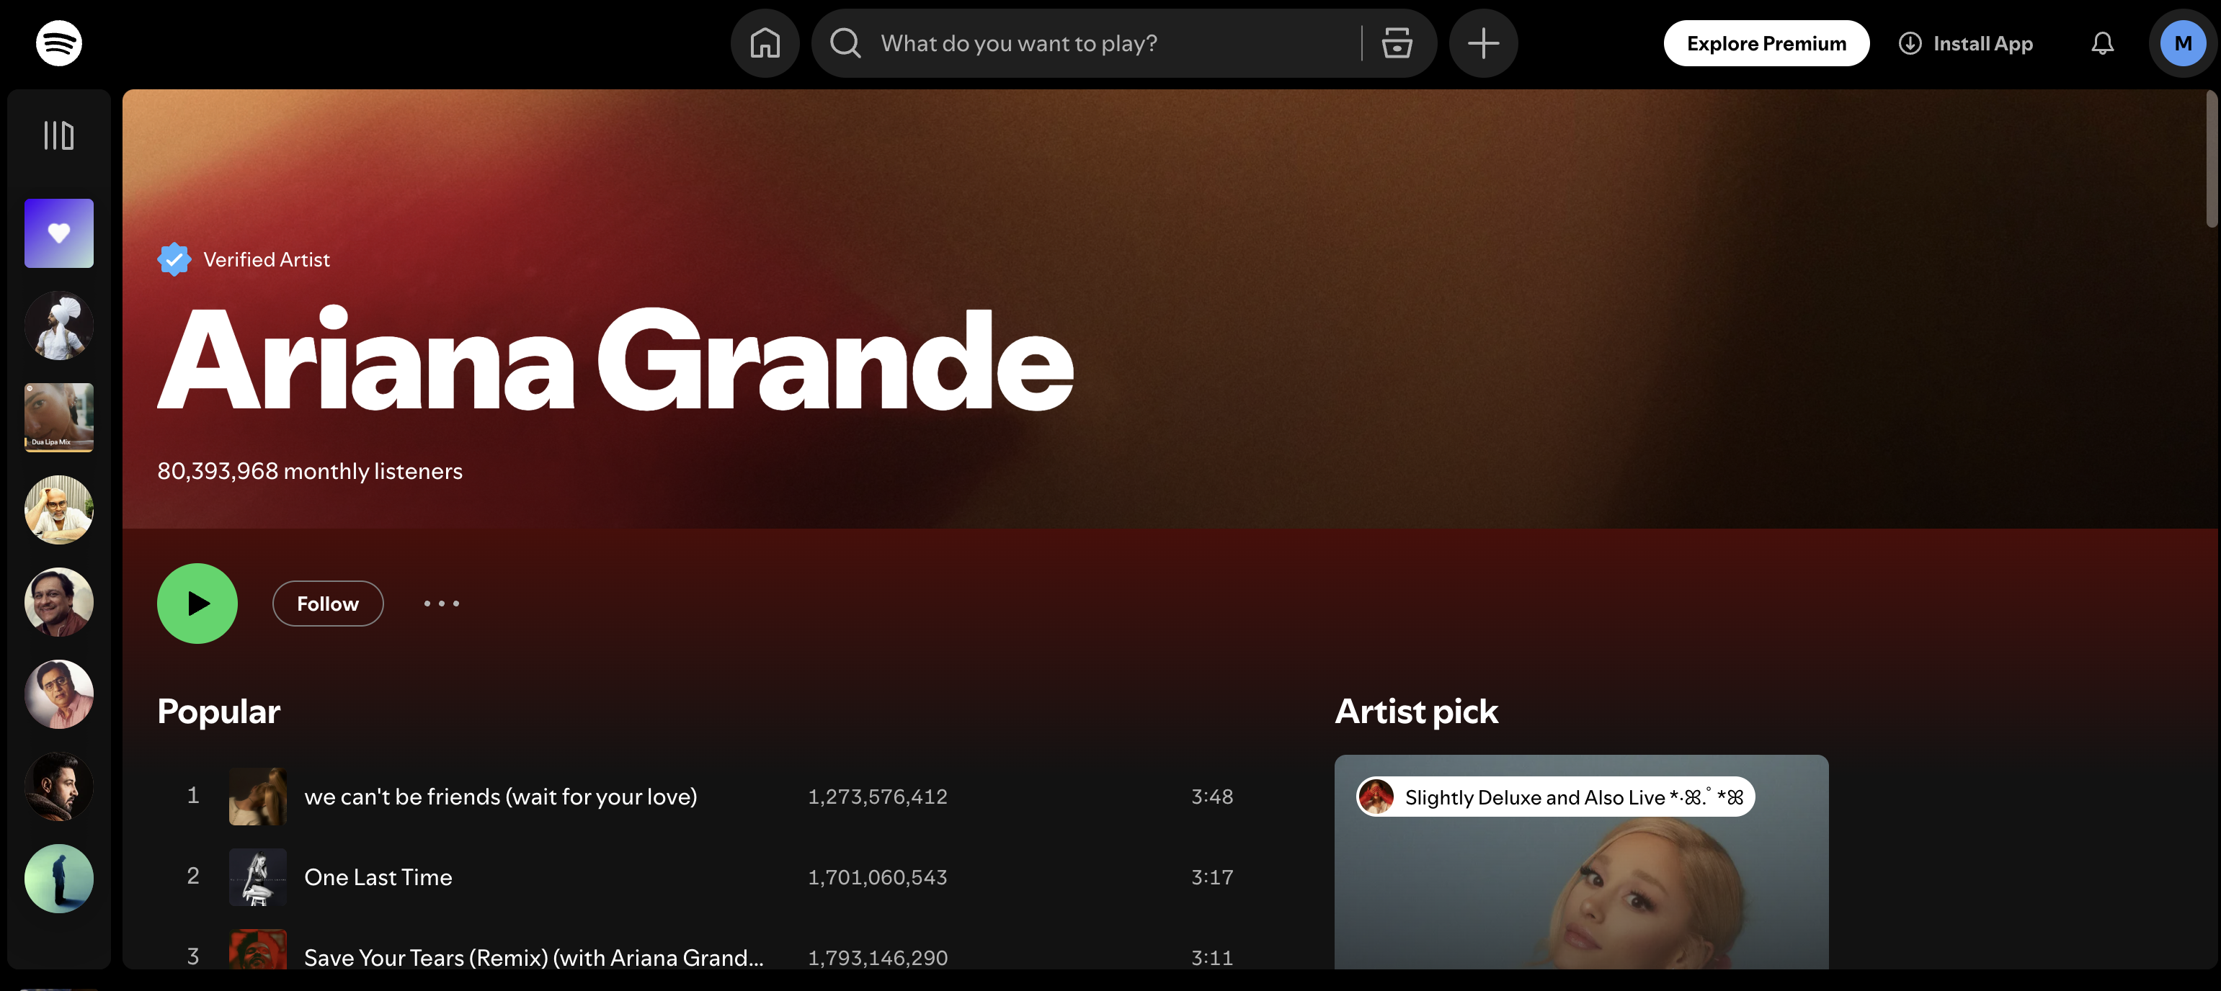Create a new playlist with the plus icon
Viewport: 2221px width, 991px height.
(x=1482, y=42)
